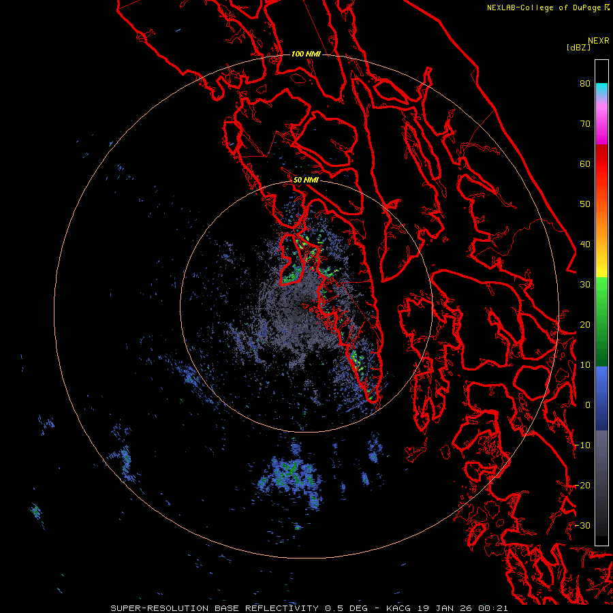This screenshot has height=613, width=613.
Task: Click the -20 value on the dBZ scale
Action: click(582, 485)
